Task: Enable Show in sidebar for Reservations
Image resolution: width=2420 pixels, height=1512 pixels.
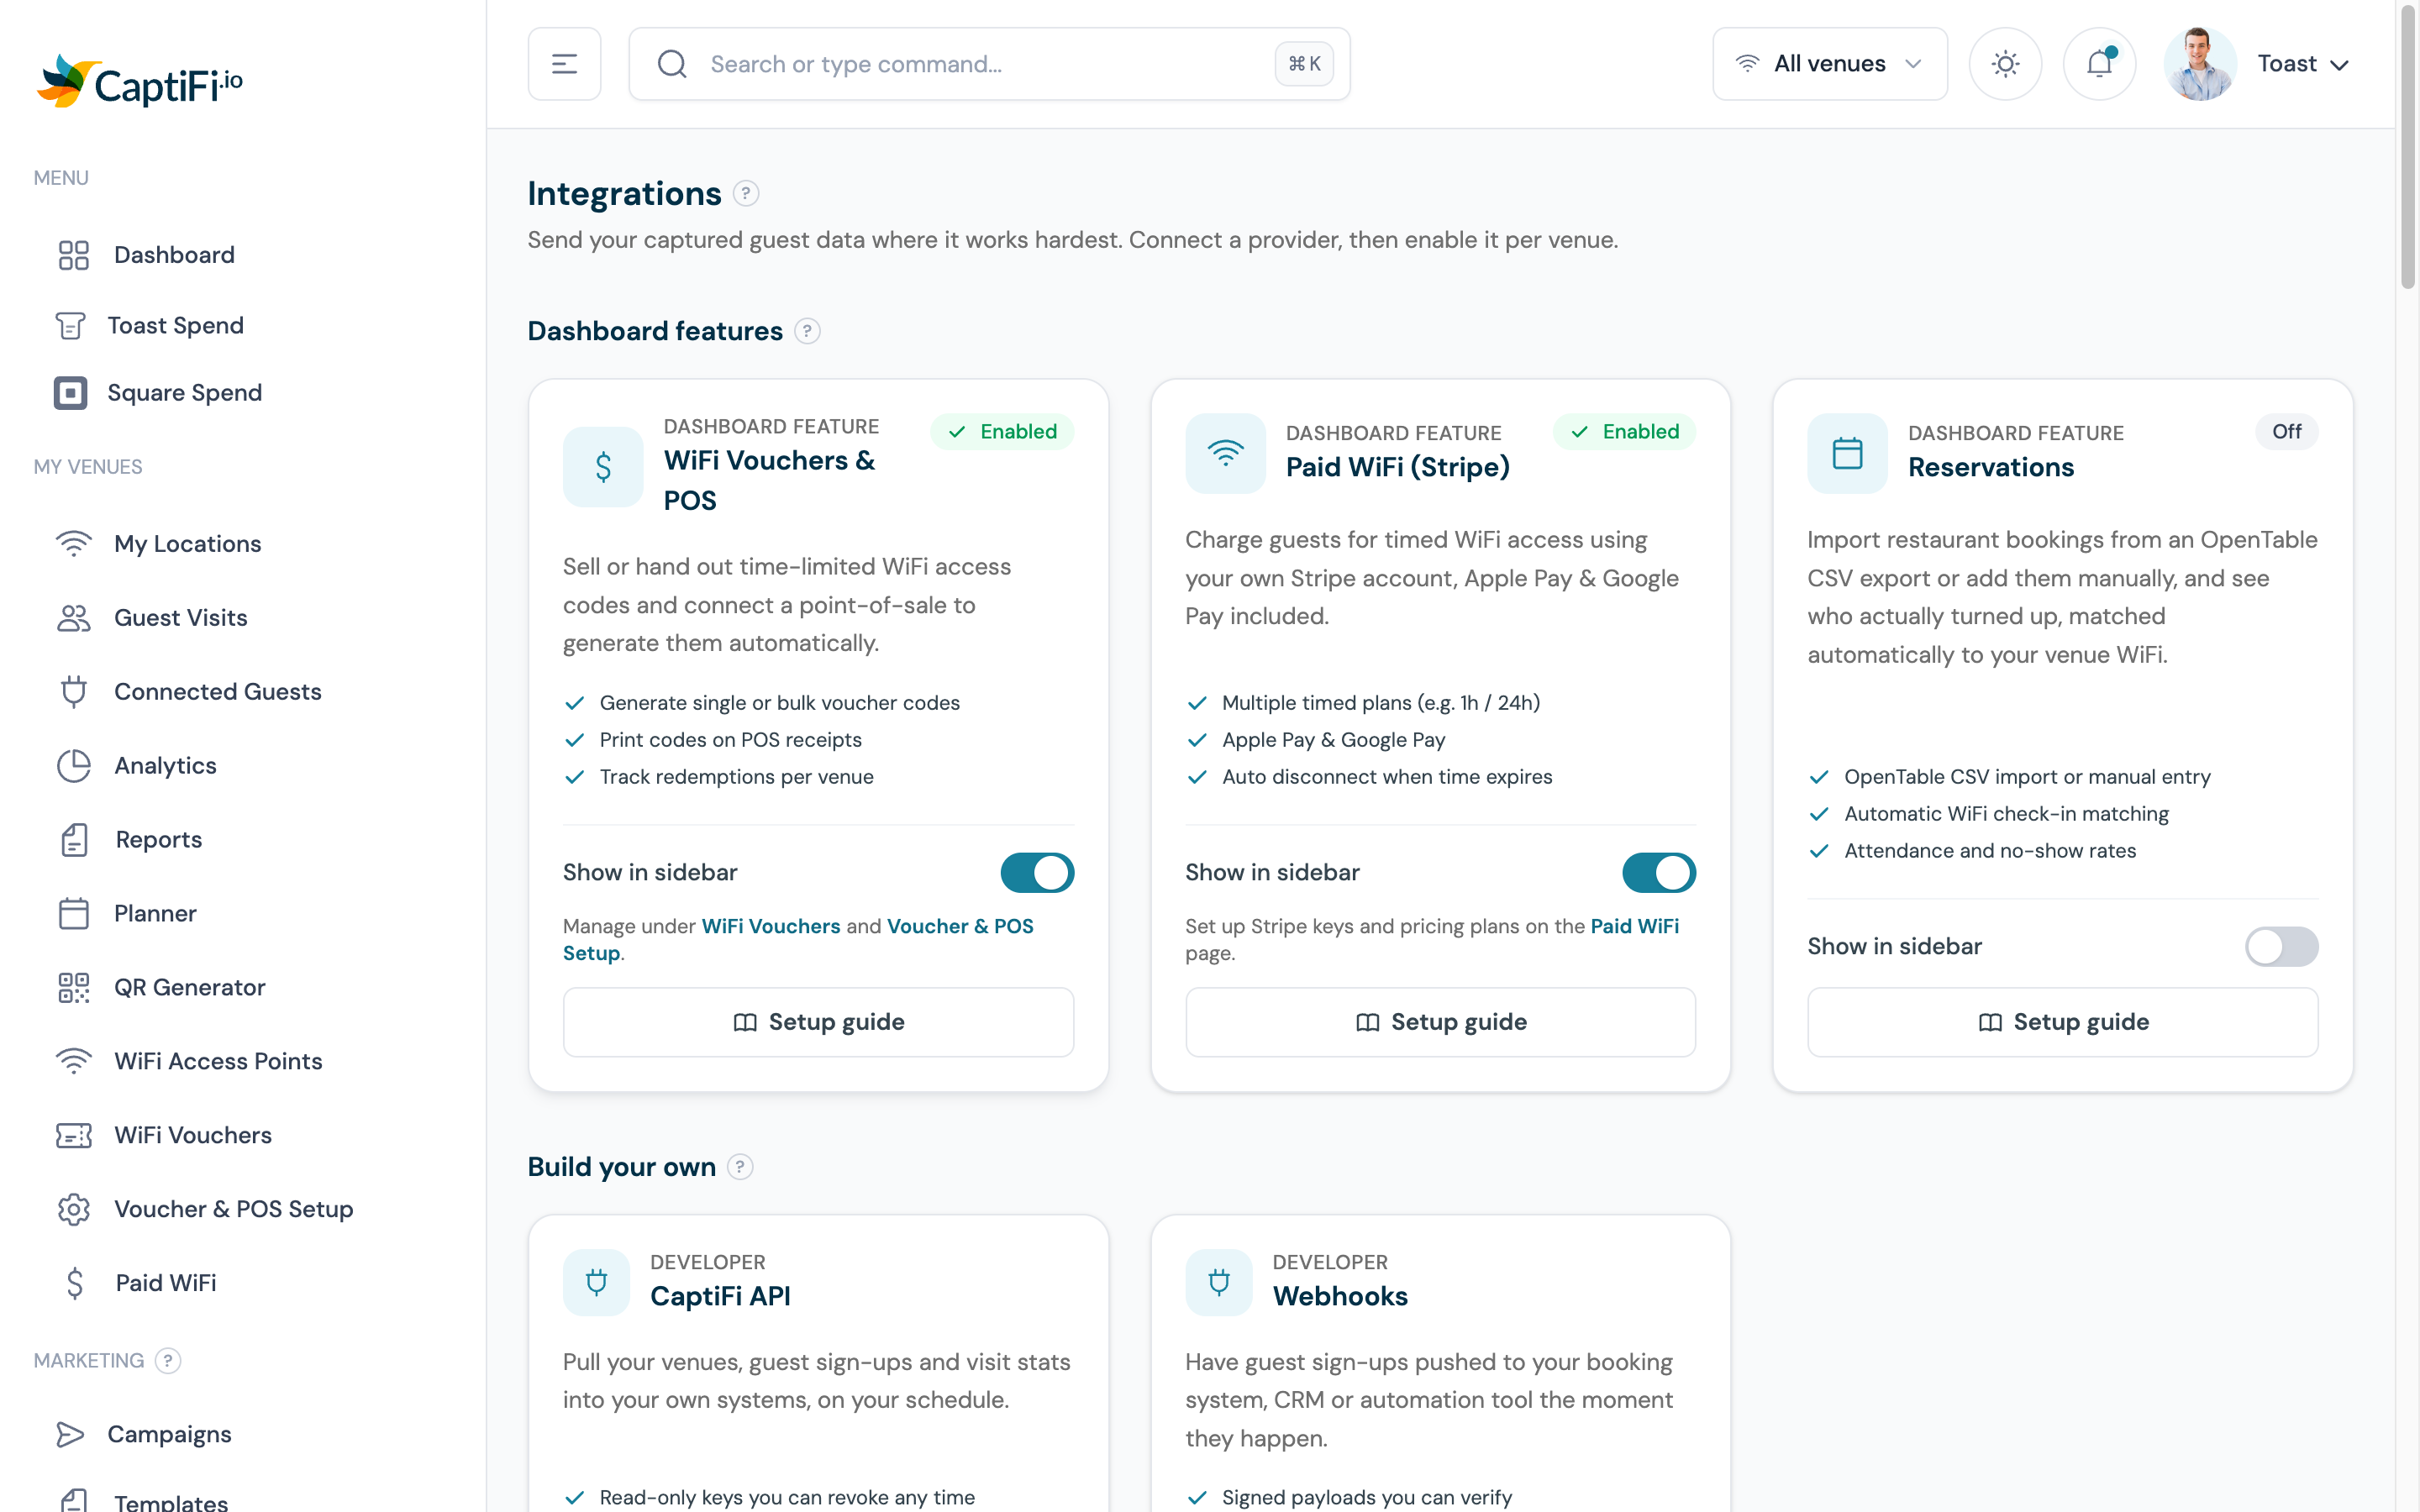Action: coord(2281,946)
